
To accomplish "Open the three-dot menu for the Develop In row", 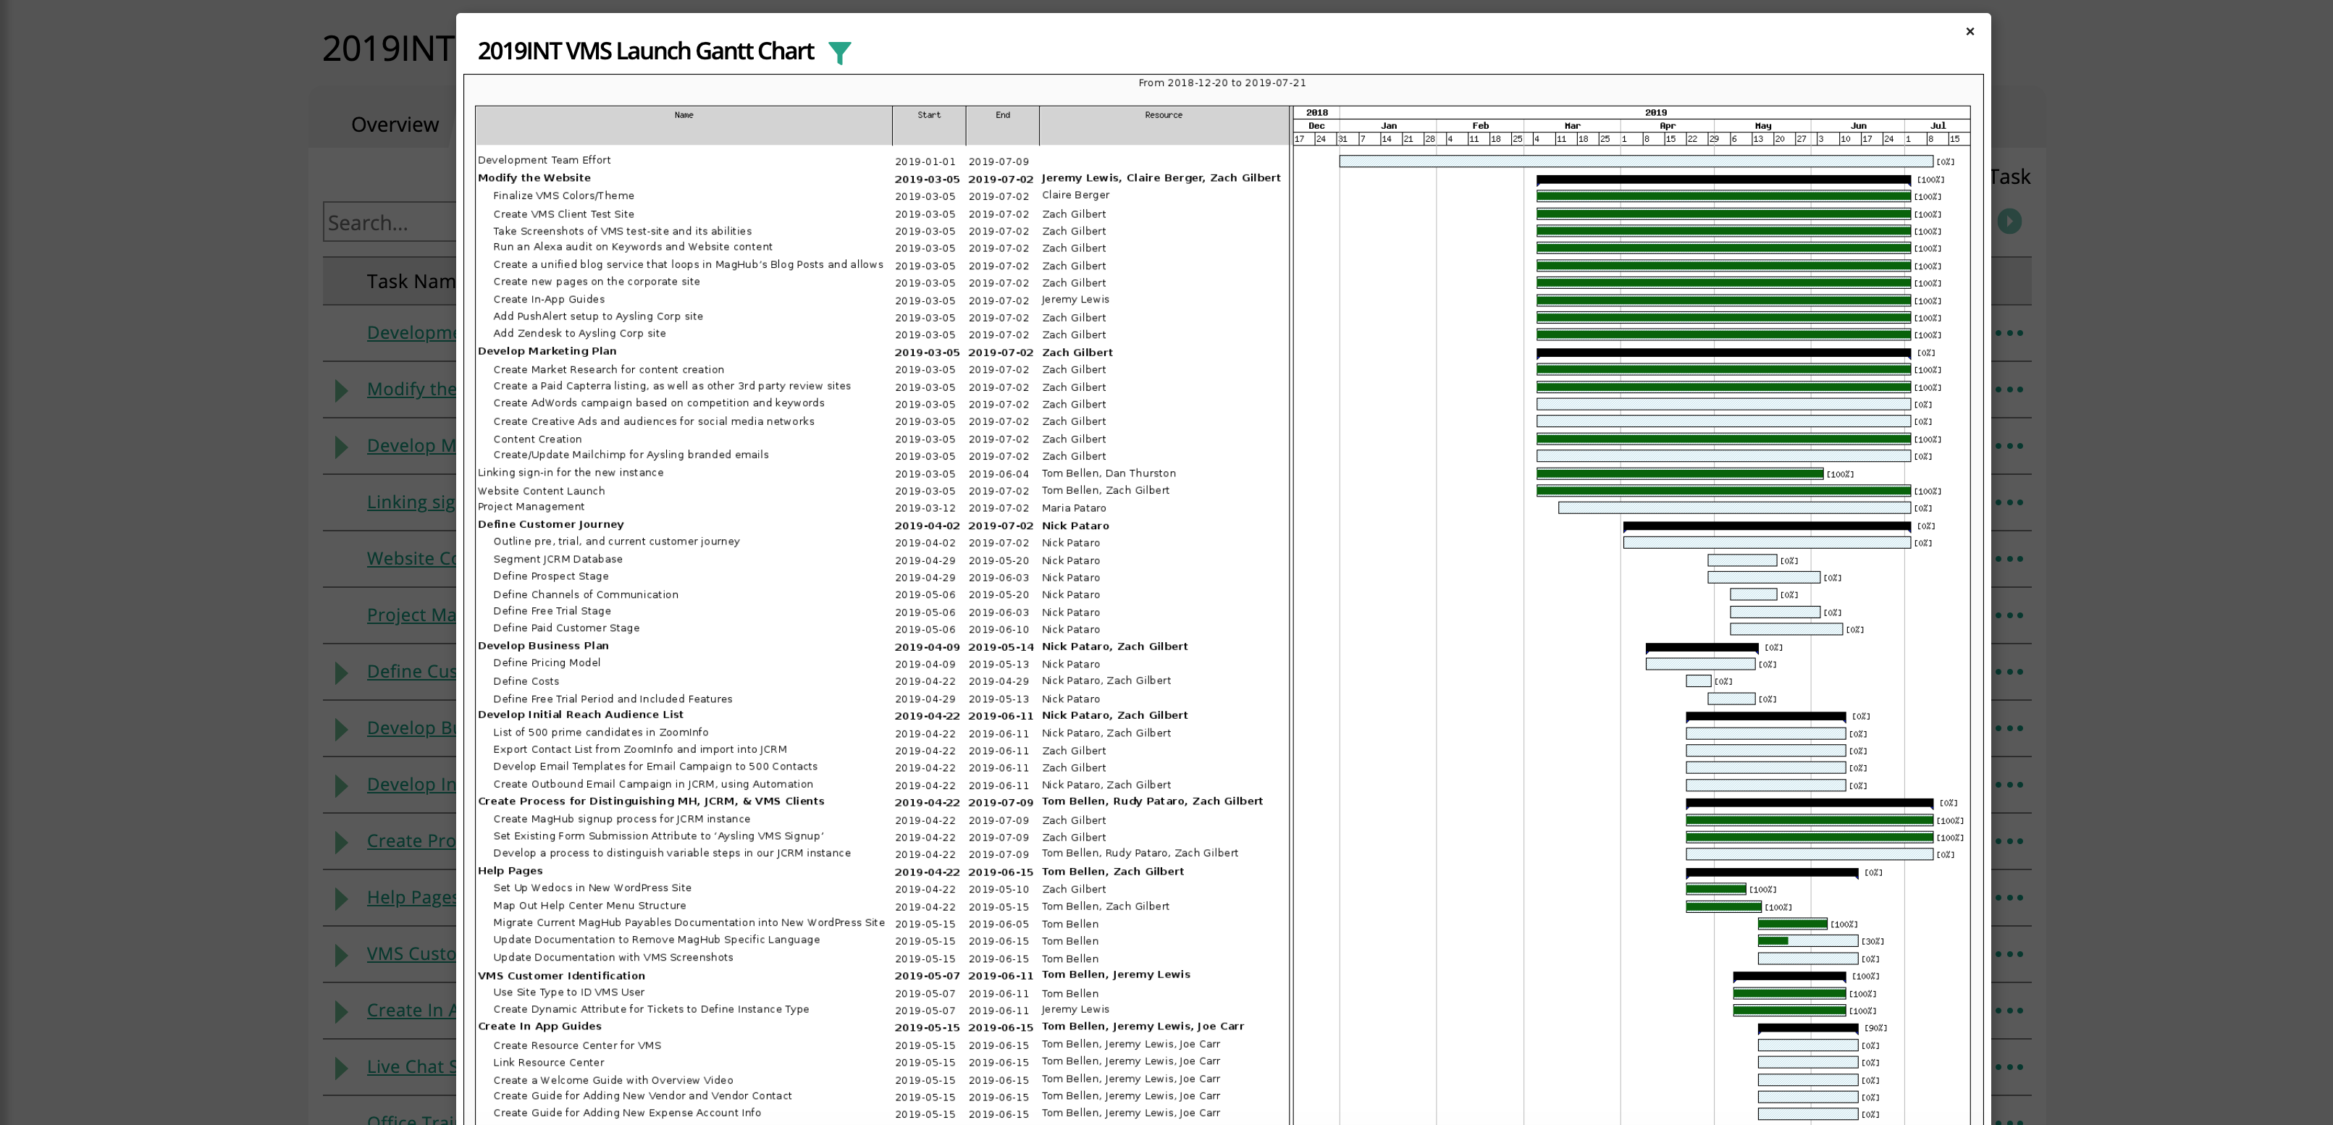I will tap(2009, 785).
